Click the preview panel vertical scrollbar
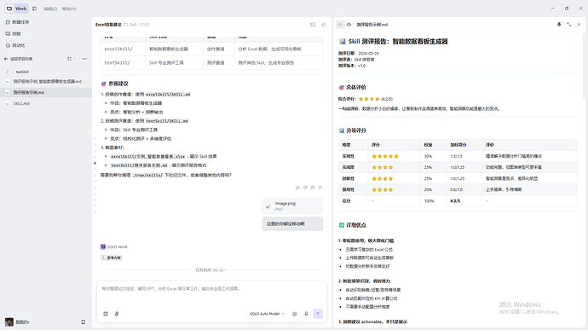 (585, 66)
